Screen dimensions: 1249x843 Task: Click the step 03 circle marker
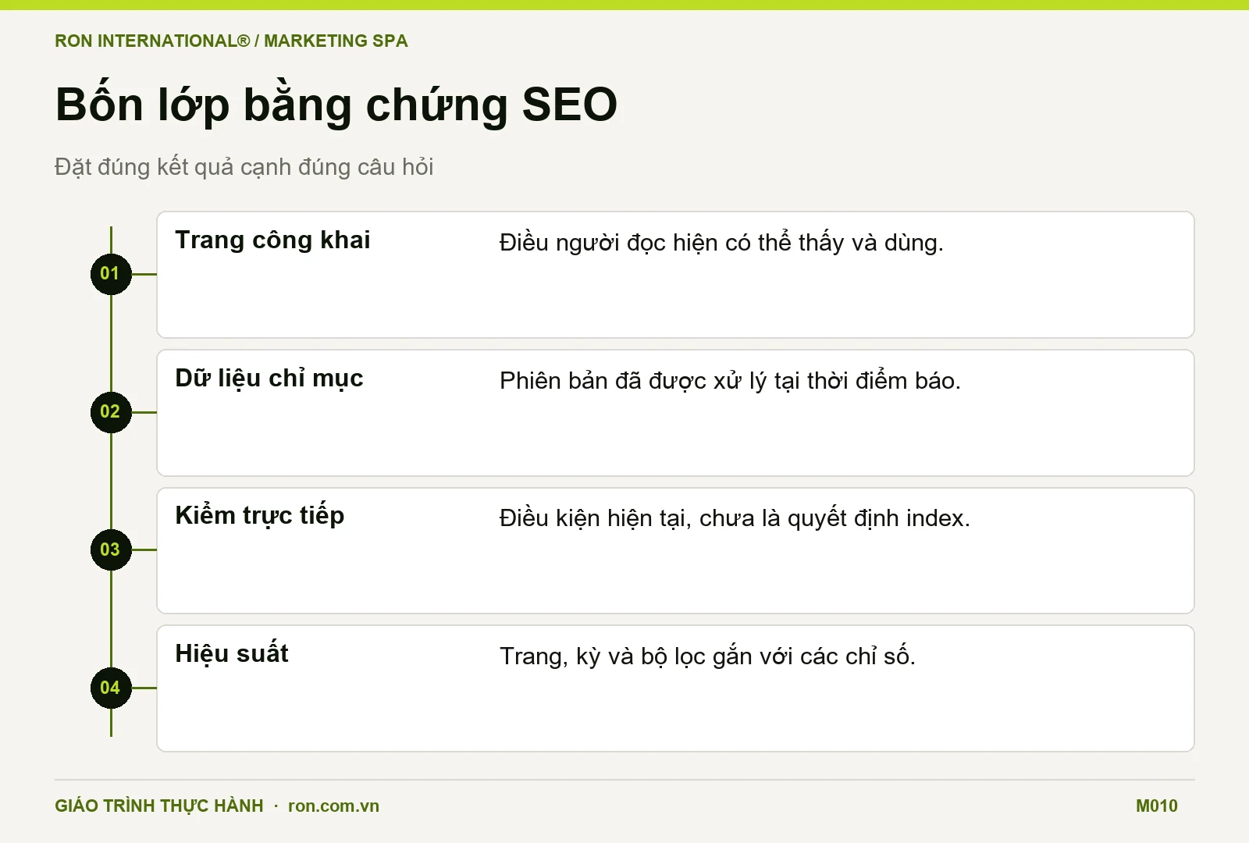pyautogui.click(x=111, y=550)
